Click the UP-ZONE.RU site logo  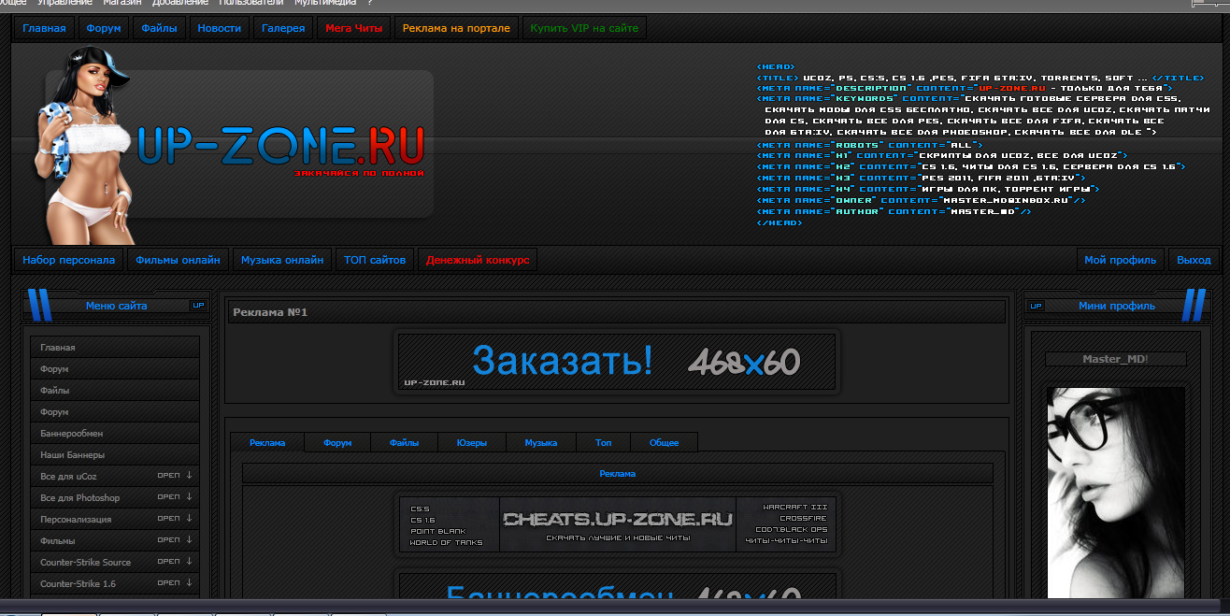click(x=280, y=148)
